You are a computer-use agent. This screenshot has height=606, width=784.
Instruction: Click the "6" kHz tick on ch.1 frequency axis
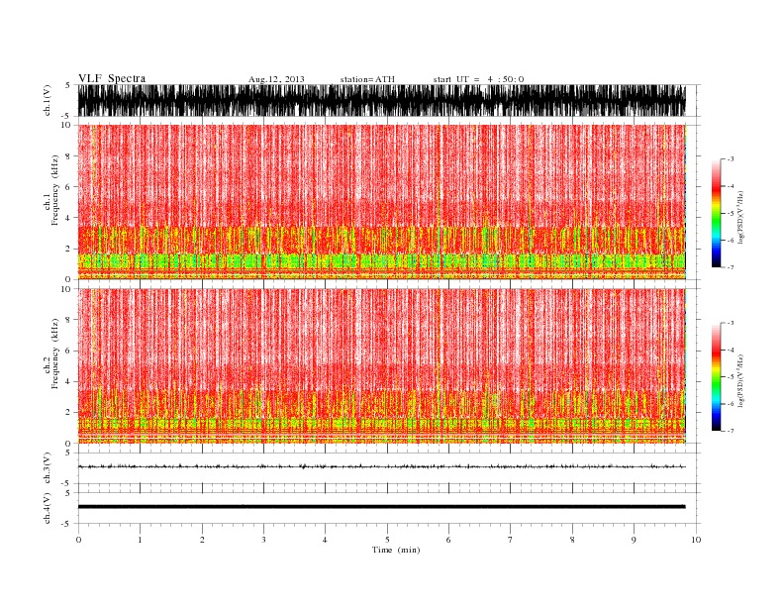click(x=69, y=187)
